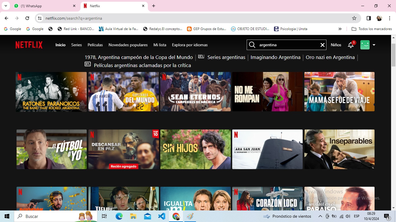The image size is (396, 222).
Task: Open the 'Psicologia | Unsta' bookmark
Action: click(x=290, y=29)
